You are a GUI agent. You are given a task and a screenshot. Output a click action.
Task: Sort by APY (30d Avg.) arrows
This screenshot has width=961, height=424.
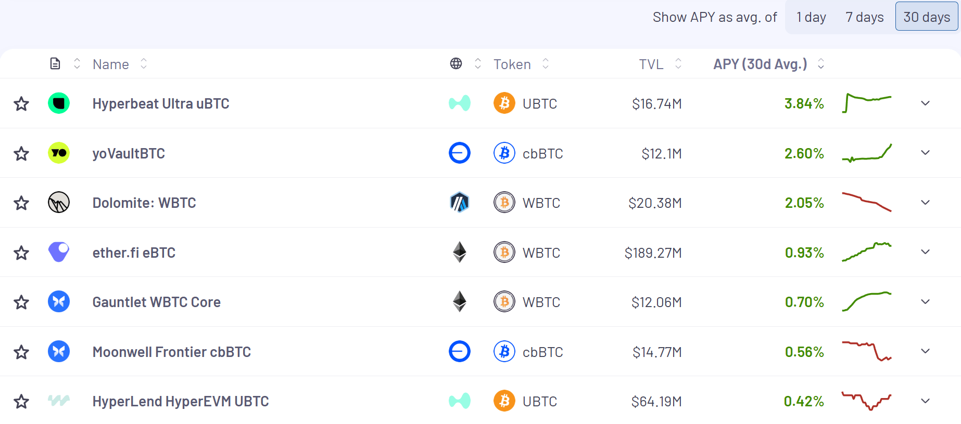(821, 64)
